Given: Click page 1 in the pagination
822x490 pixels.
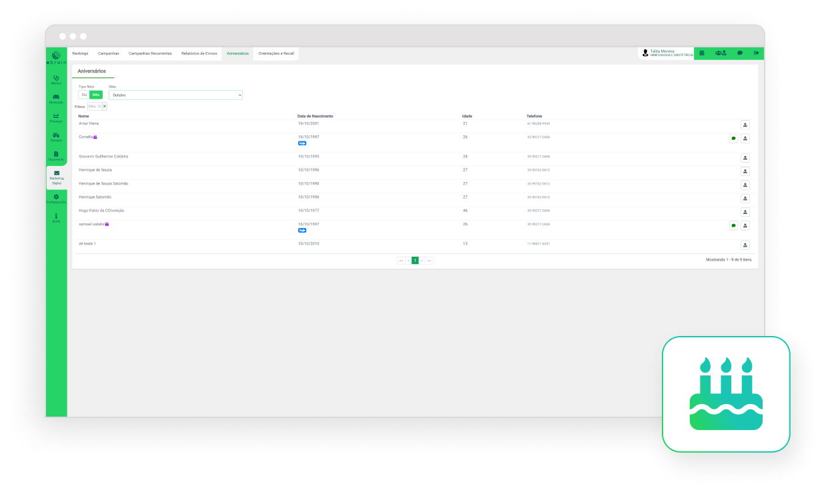Looking at the screenshot, I should tap(415, 260).
